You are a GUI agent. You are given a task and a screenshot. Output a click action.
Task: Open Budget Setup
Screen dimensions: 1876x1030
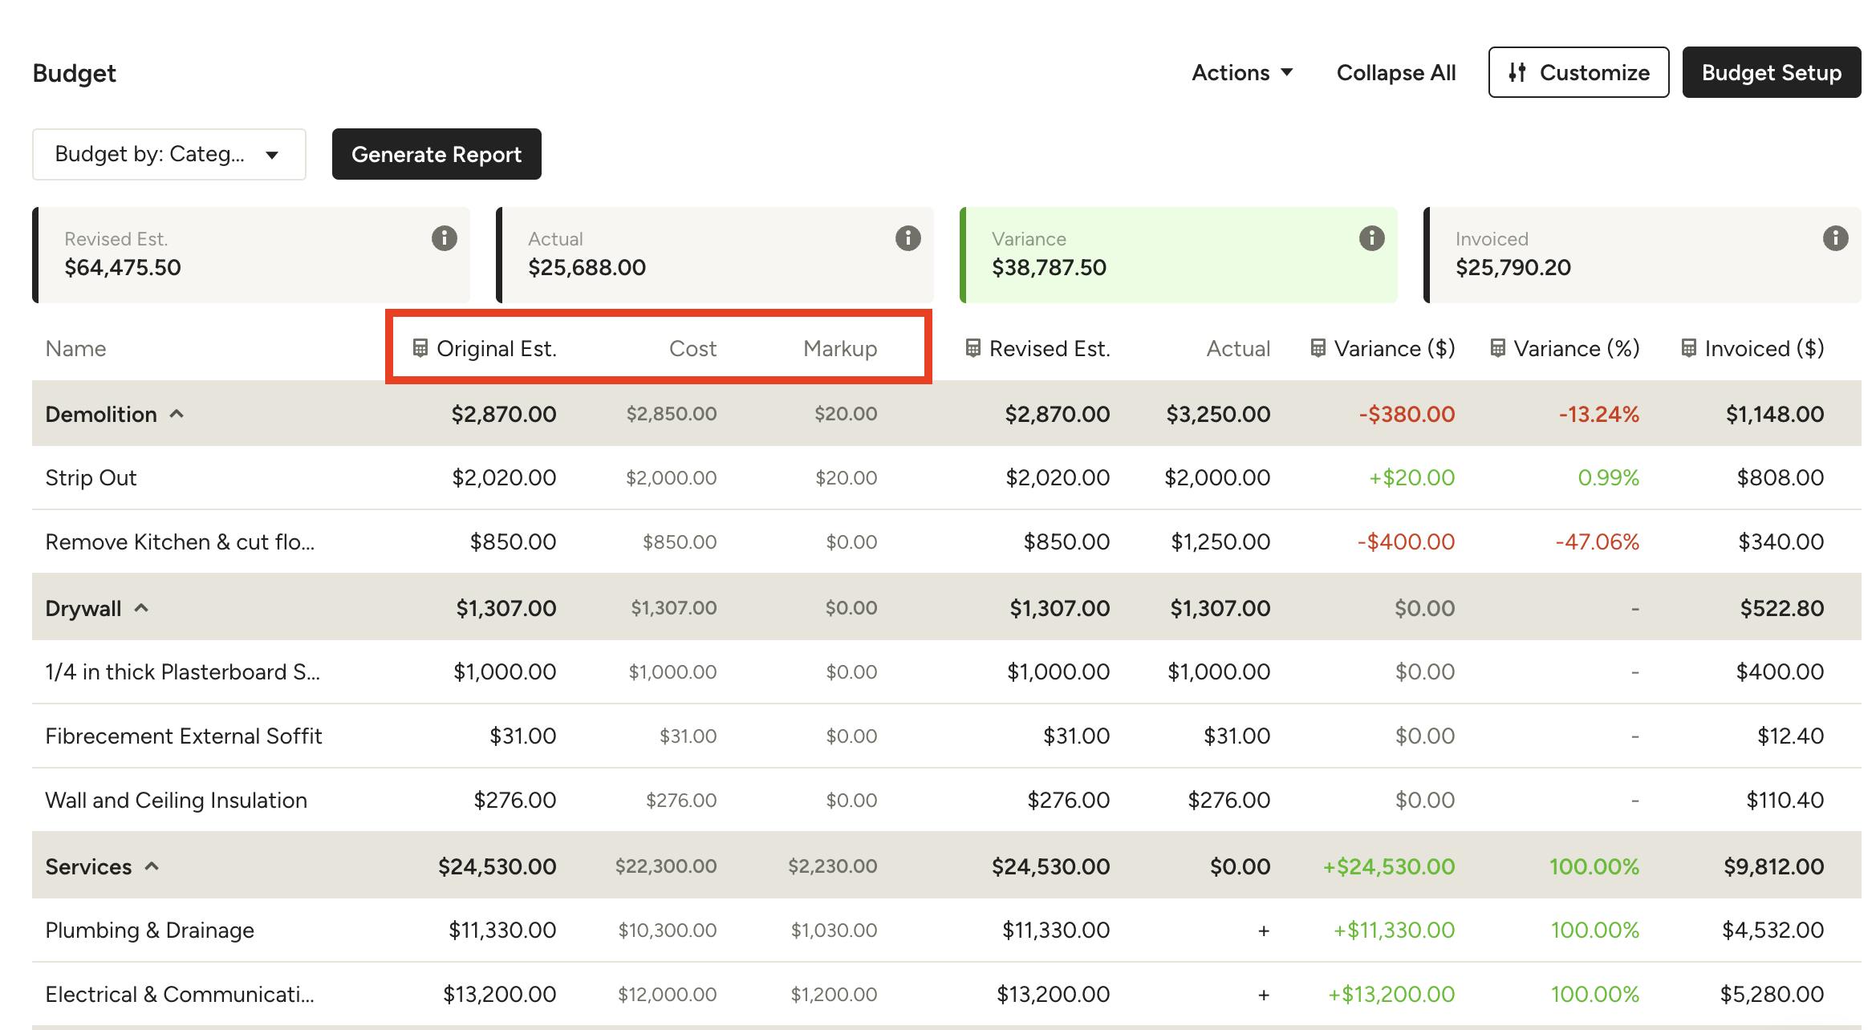coord(1771,72)
